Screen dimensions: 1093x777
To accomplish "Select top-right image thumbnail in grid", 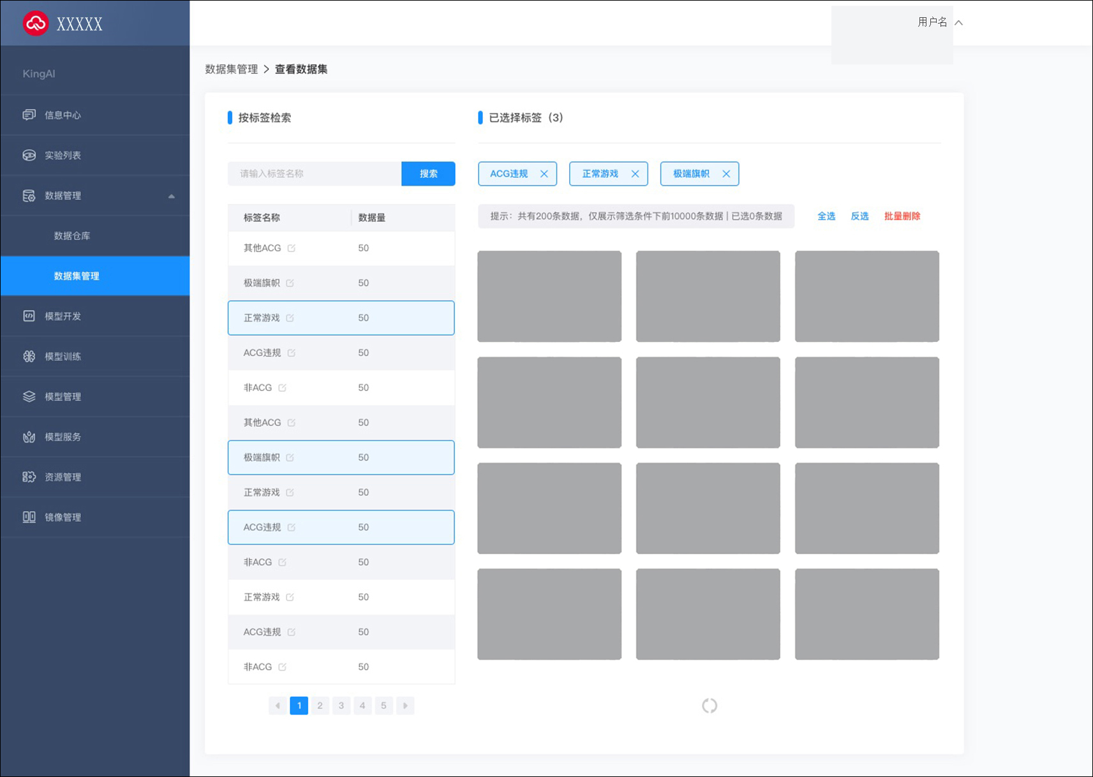I will tap(867, 296).
